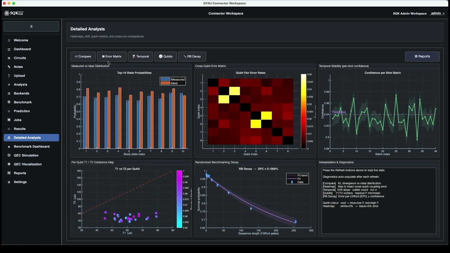Click the Upload arrow icon
Viewport: 450px width, 253px height.
point(9,76)
